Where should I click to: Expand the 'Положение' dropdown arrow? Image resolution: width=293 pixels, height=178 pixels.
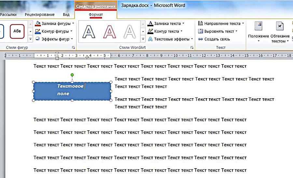pos(258,41)
